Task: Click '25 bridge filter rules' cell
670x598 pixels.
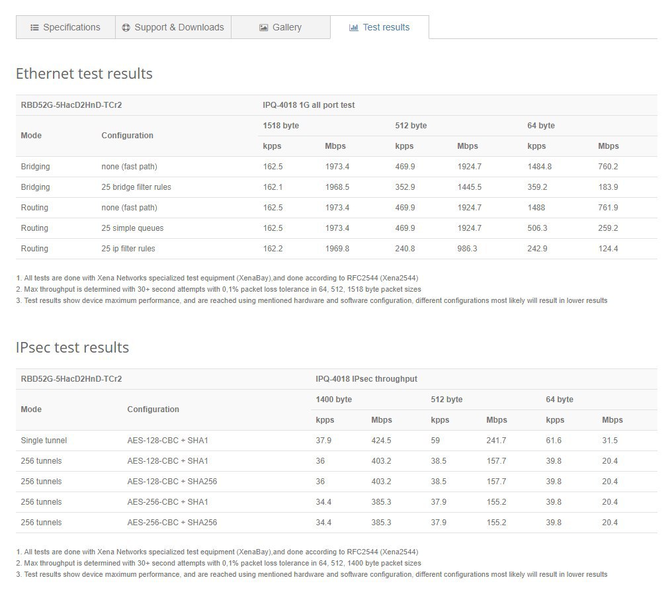Action: click(136, 187)
